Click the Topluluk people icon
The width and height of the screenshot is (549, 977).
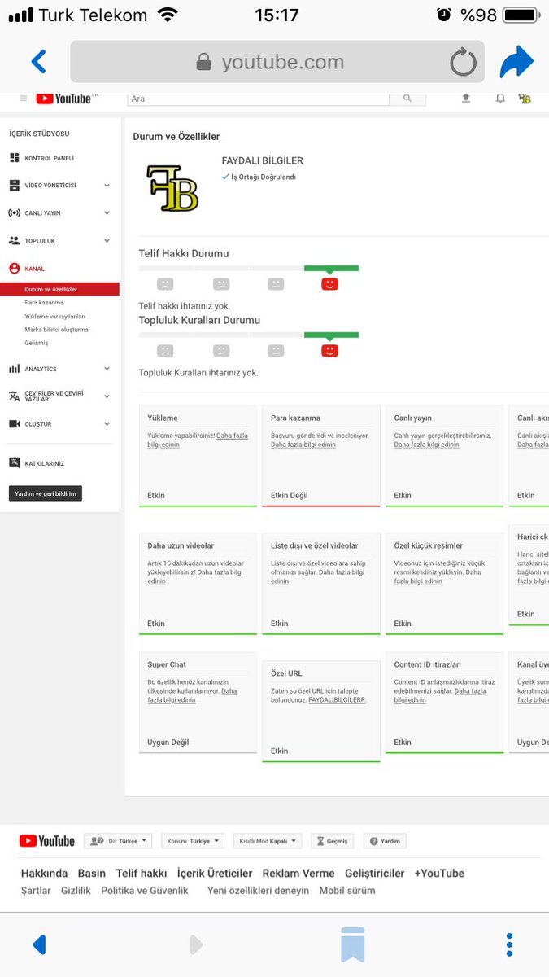coord(14,241)
